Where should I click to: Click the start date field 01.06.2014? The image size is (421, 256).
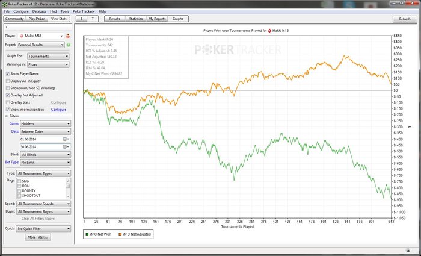41,139
